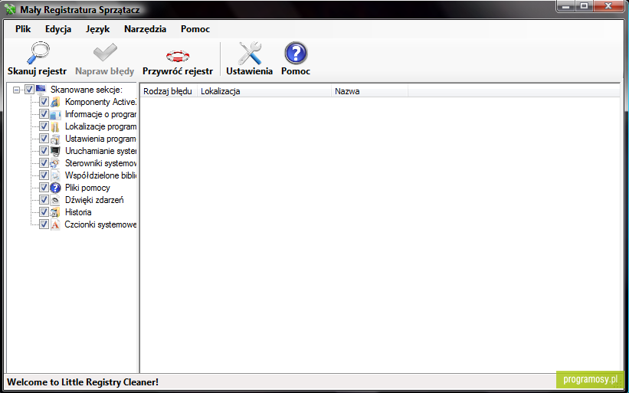Maximize the Mały Registratura Sprzątacz window
Viewport: 629px width, 393px height.
pos(584,6)
